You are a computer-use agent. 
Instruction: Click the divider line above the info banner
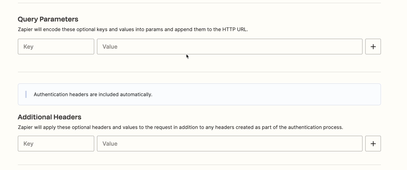199,72
